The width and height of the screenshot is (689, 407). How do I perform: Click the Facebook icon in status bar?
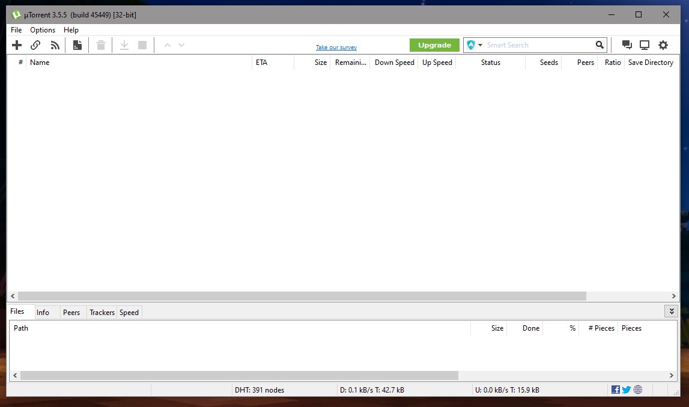point(616,390)
